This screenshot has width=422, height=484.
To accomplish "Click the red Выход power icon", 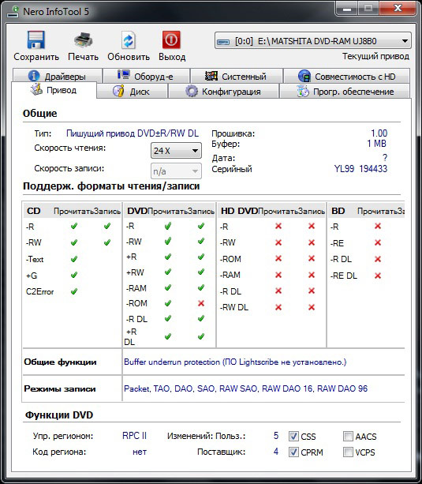I will click(x=171, y=39).
